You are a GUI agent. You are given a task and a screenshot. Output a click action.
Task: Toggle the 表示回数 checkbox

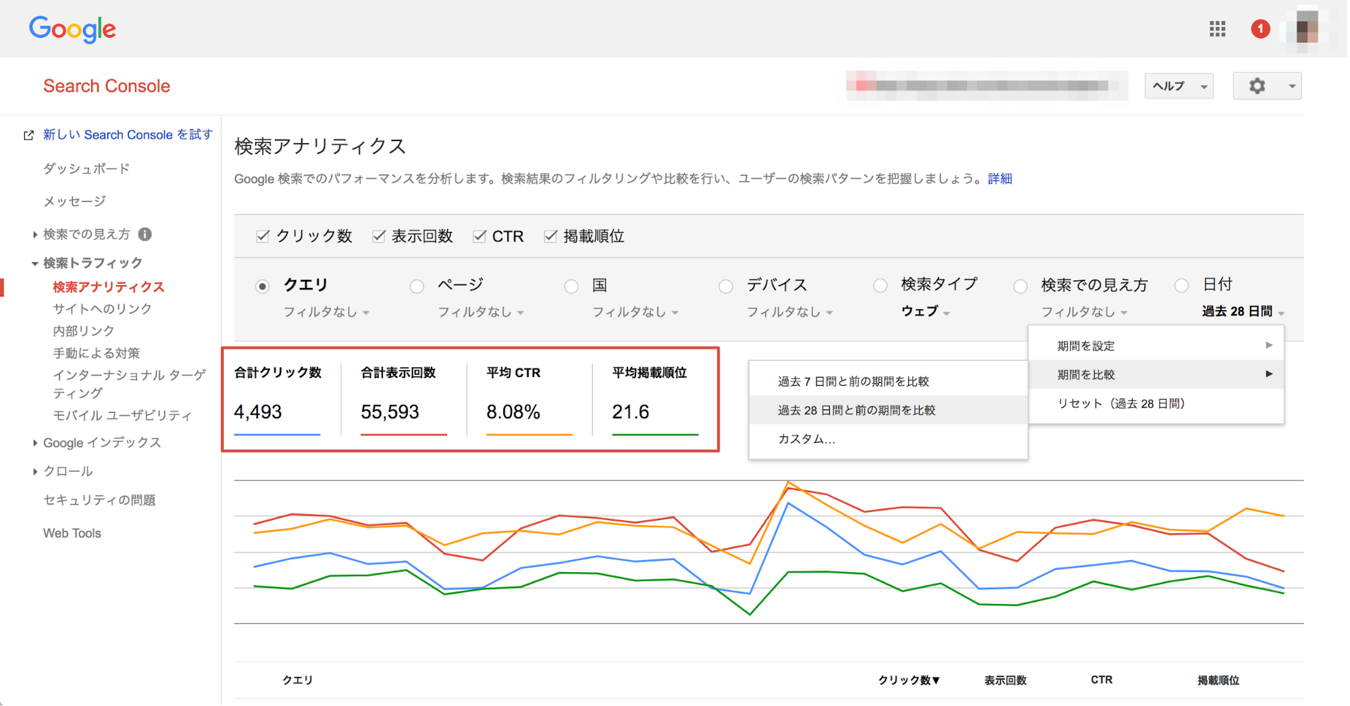(x=379, y=236)
